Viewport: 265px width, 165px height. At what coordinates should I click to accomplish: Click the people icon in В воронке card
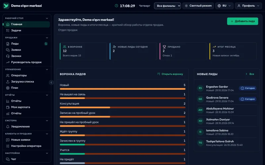[65, 47]
